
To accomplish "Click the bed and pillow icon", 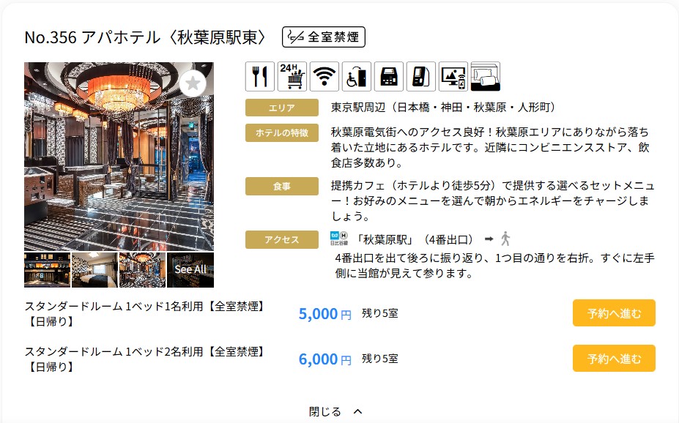I will click(x=486, y=77).
